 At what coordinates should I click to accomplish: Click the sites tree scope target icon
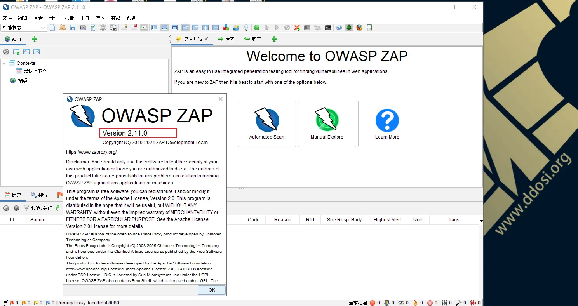click(x=6, y=52)
